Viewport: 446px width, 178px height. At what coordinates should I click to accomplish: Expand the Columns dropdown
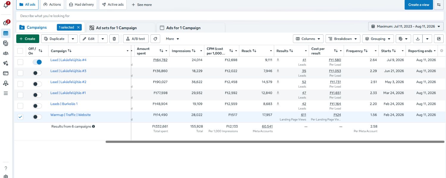click(308, 39)
